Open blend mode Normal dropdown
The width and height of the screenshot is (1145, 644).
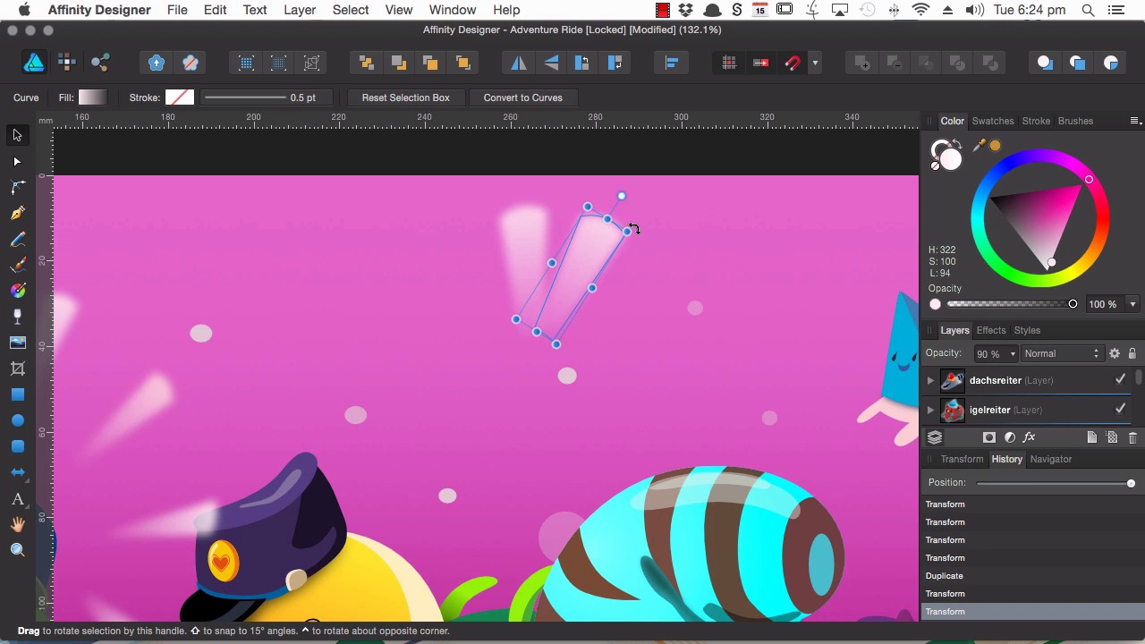click(1061, 354)
